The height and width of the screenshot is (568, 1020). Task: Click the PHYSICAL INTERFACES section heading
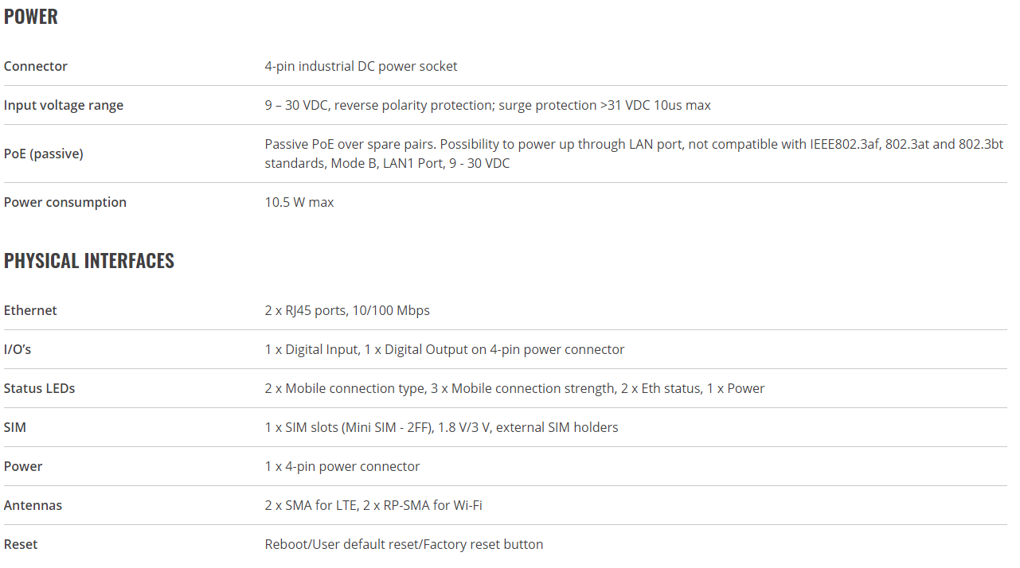point(89,261)
